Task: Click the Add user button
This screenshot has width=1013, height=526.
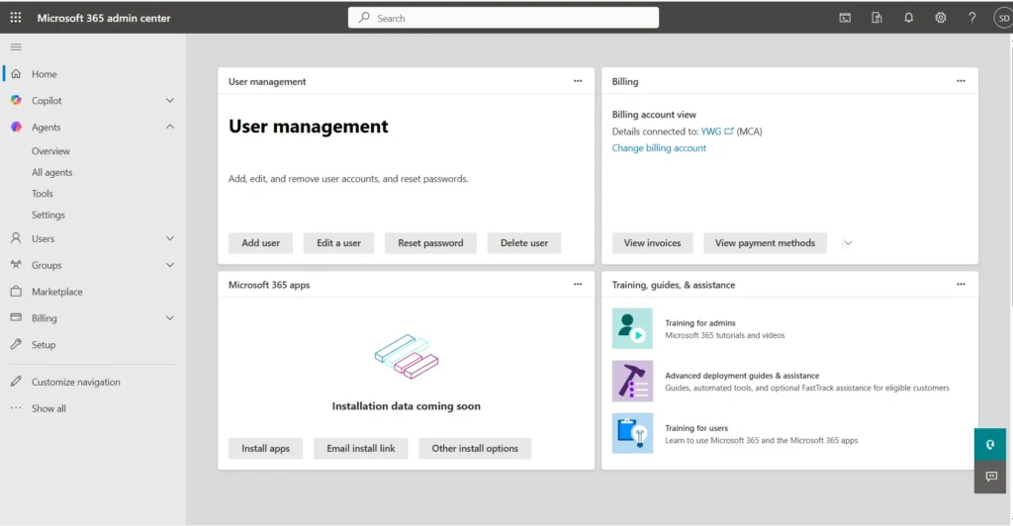Action: (x=260, y=243)
